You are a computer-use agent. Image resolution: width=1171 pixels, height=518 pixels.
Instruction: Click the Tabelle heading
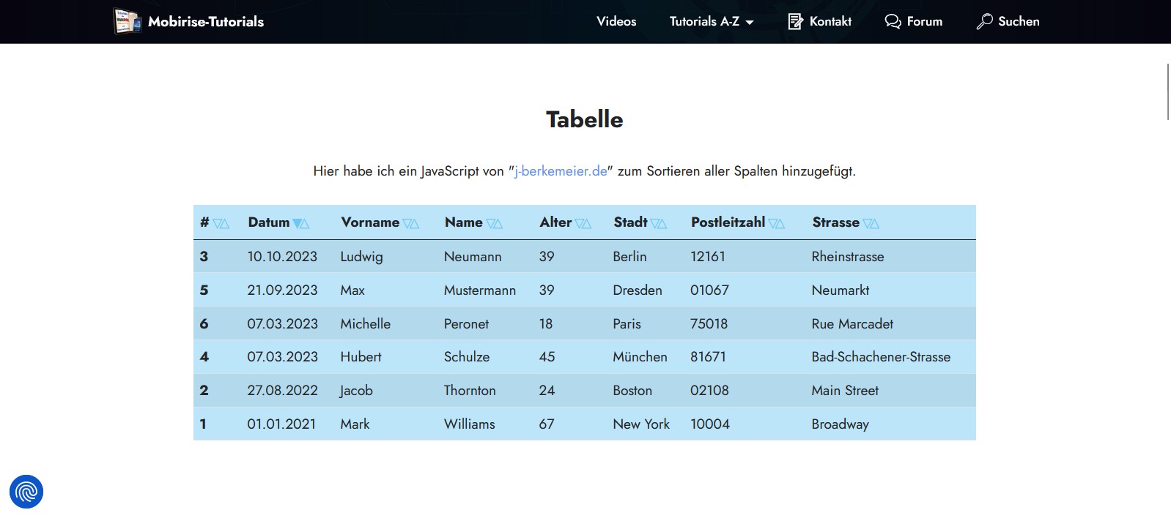[x=584, y=119]
